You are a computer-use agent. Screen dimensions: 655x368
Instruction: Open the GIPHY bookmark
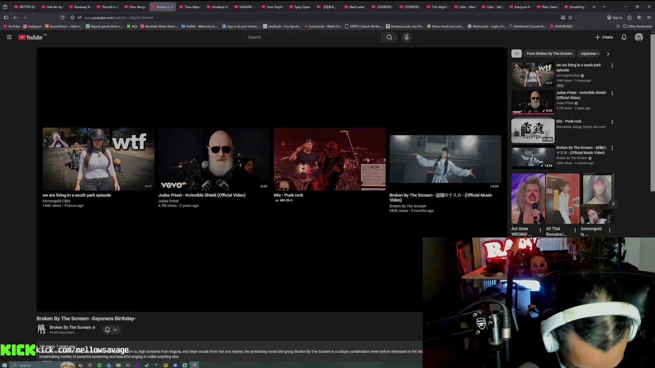363,26
